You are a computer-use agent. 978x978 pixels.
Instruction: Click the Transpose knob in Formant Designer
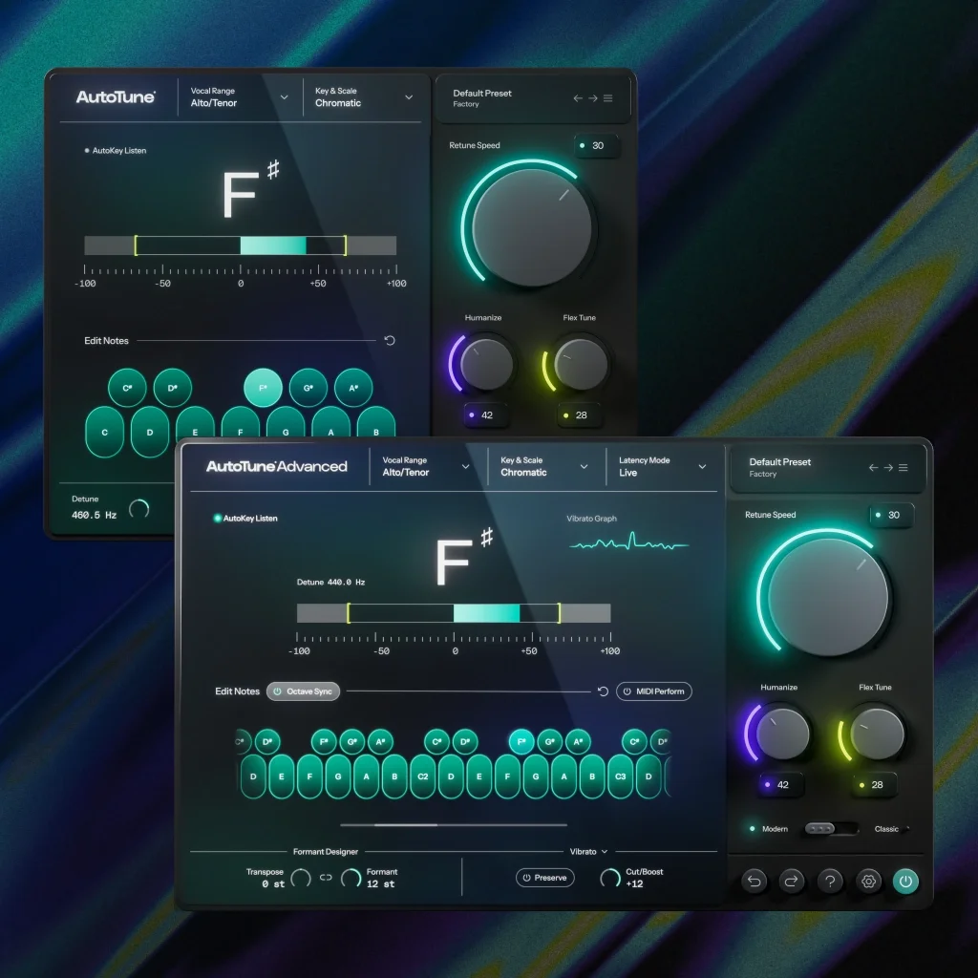pos(301,878)
